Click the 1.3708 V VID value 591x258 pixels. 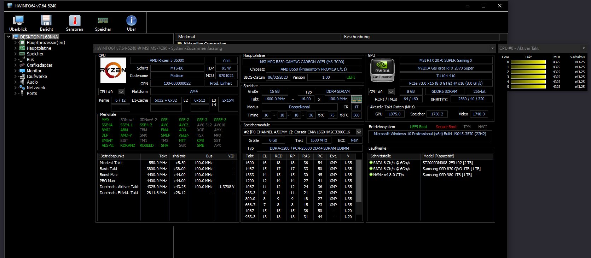click(x=227, y=187)
